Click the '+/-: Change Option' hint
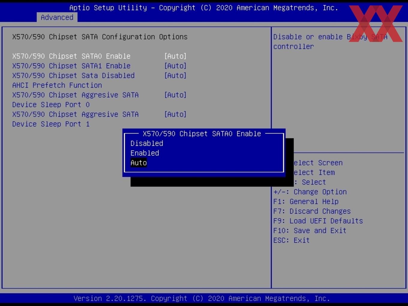 310,192
